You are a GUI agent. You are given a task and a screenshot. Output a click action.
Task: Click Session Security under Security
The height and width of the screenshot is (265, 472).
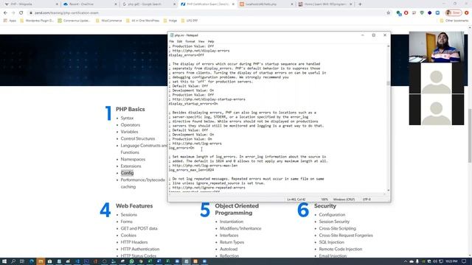click(x=334, y=222)
